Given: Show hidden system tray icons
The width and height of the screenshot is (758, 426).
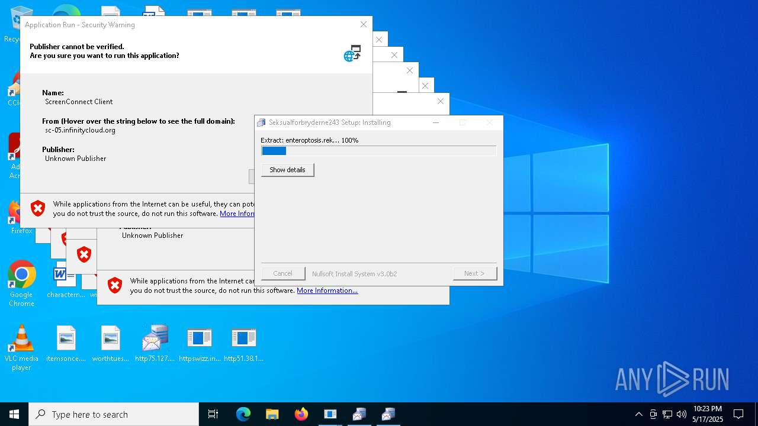Looking at the screenshot, I should tap(638, 414).
